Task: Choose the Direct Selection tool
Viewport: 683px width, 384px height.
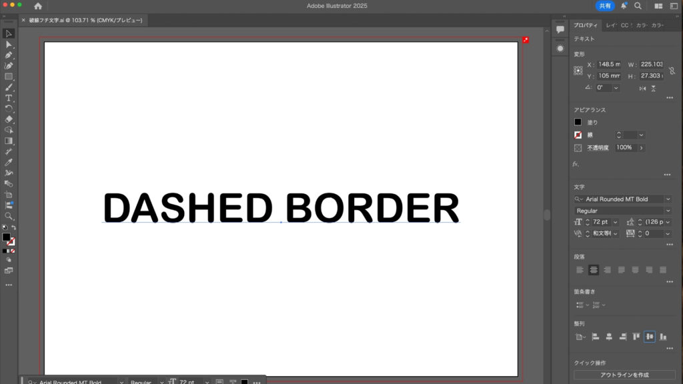Action: click(x=9, y=44)
